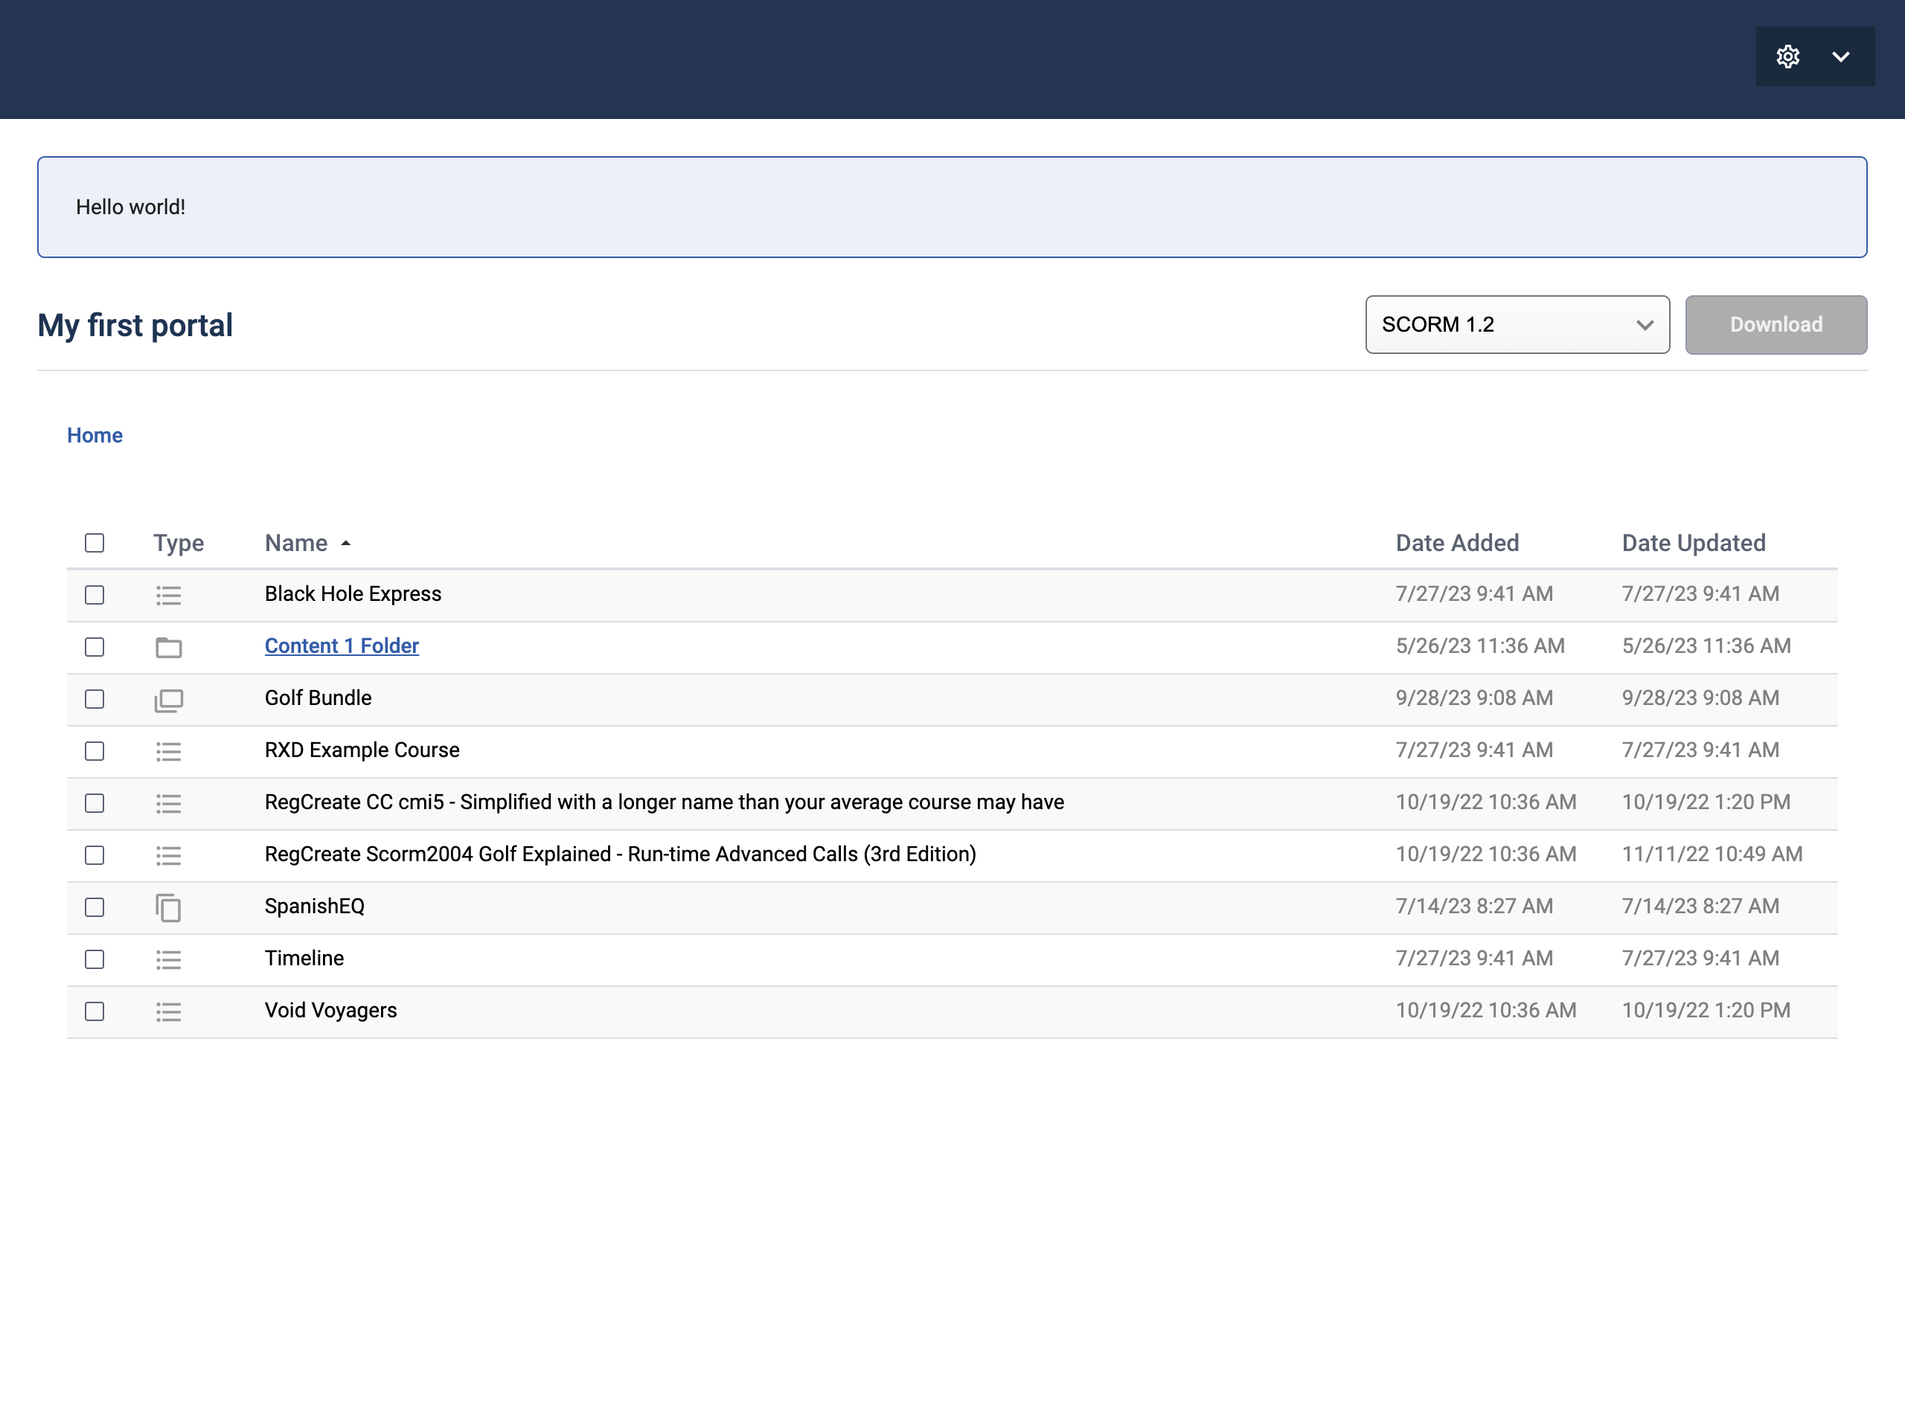The height and width of the screenshot is (1413, 1905).
Task: Click the course list icon for Black Hole Express
Action: [169, 595]
